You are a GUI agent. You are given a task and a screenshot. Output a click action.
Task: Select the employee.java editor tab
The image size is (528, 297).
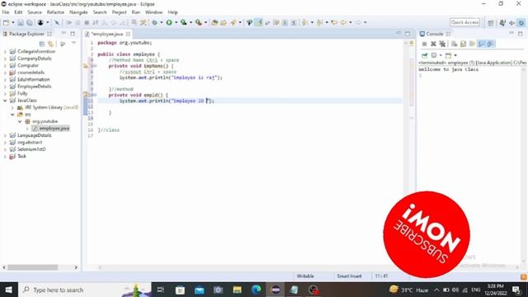pos(107,34)
